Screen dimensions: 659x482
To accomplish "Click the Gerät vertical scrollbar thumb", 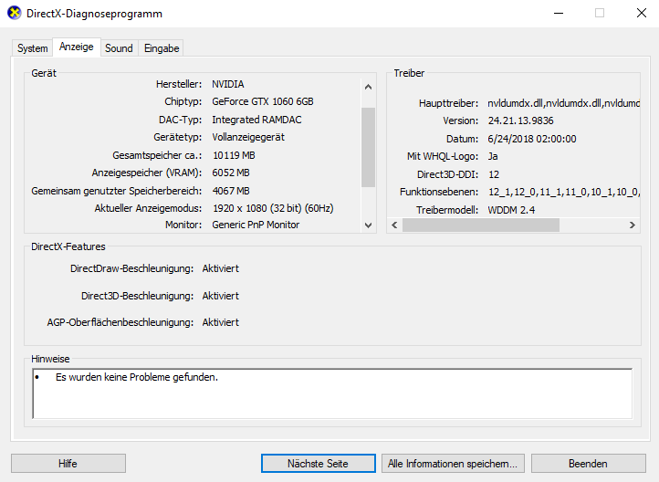I will [x=368, y=147].
